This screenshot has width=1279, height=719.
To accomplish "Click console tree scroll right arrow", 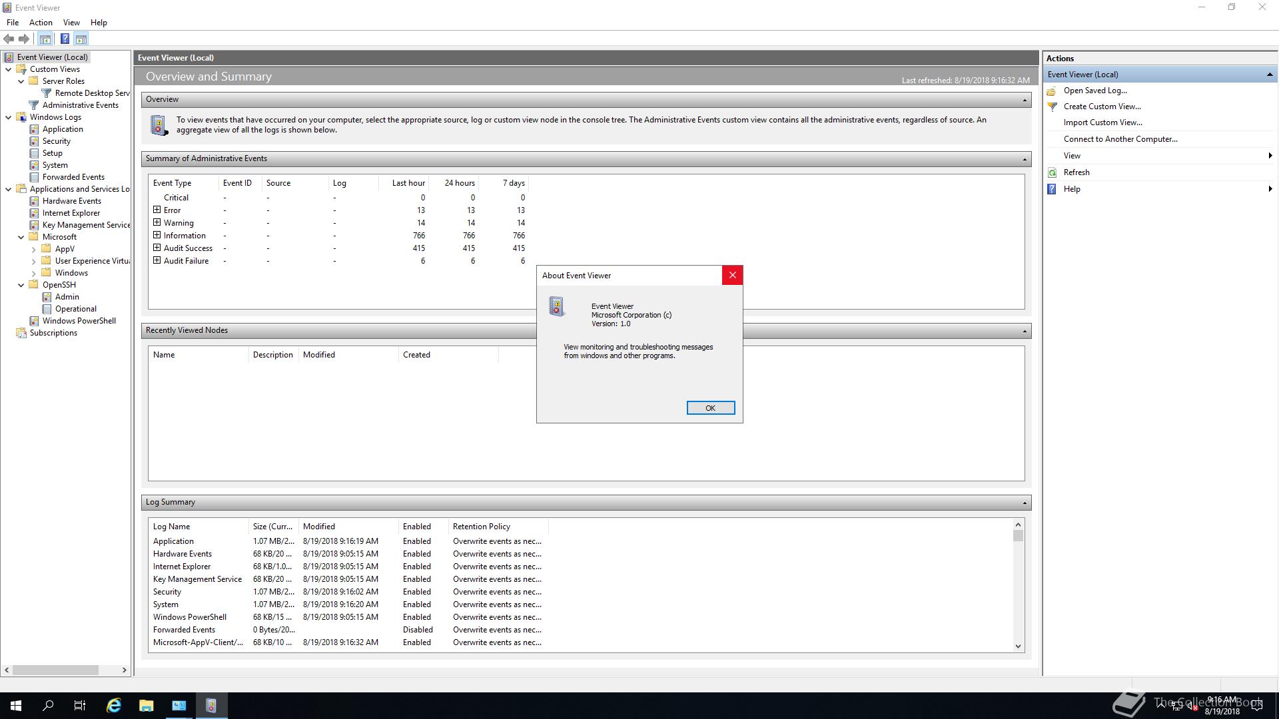I will click(x=124, y=670).
